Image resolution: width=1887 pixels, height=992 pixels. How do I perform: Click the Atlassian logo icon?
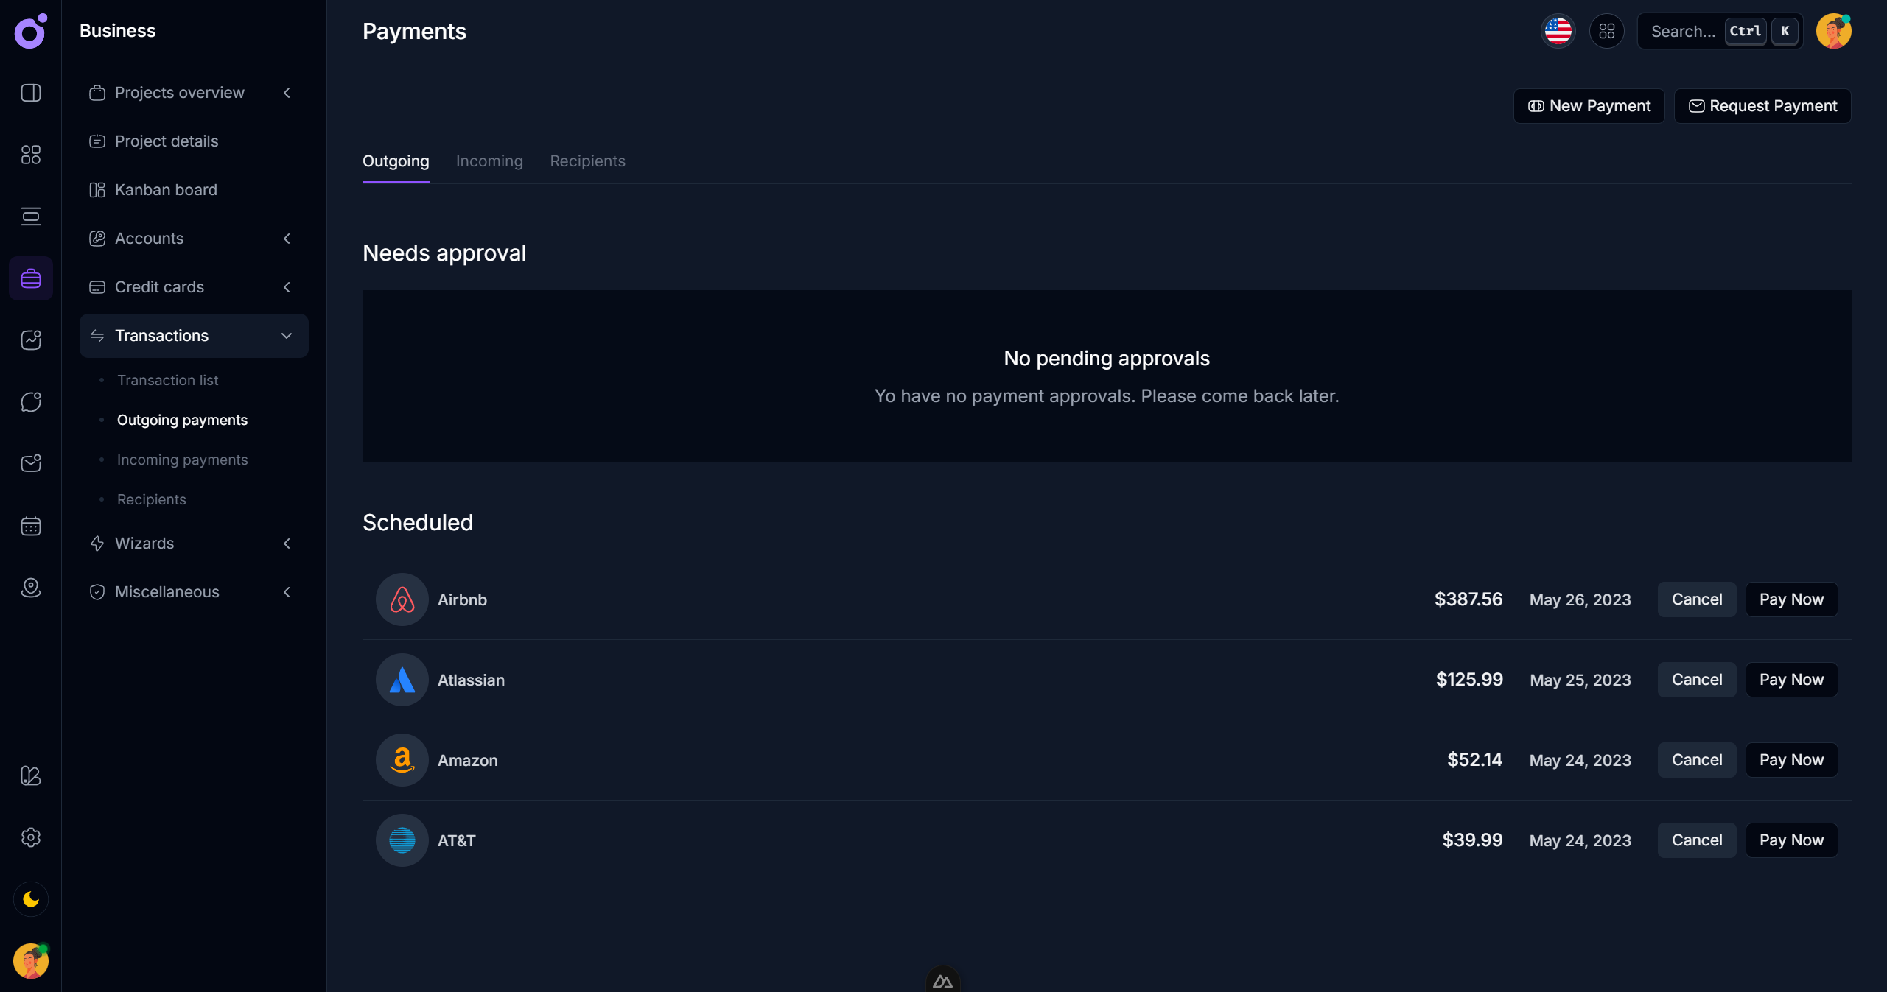tap(402, 680)
